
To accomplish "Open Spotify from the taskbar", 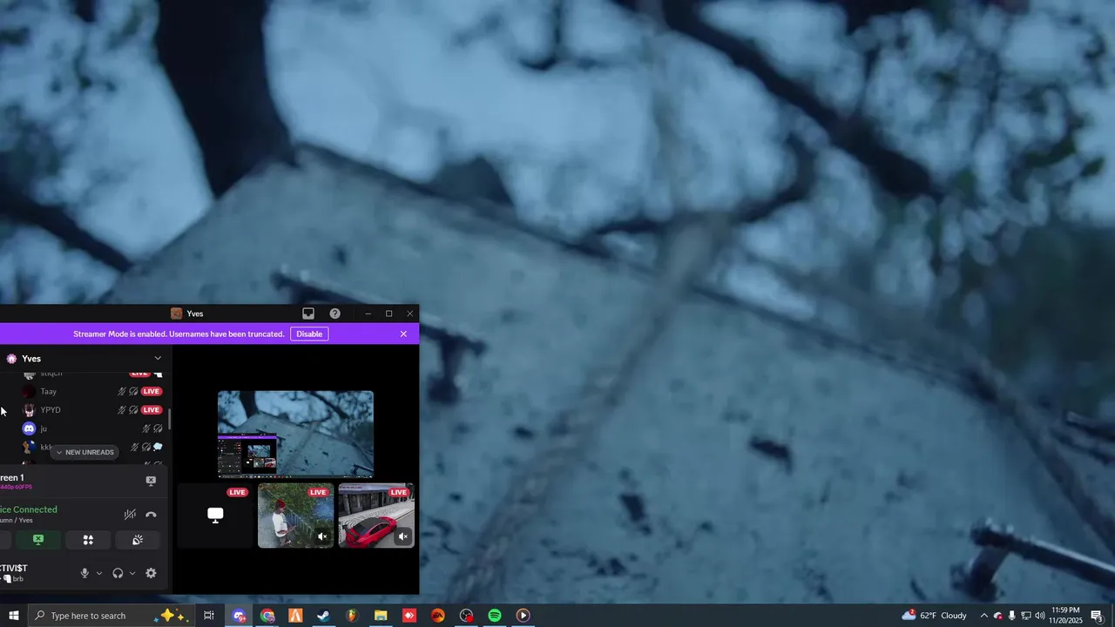I will (495, 616).
